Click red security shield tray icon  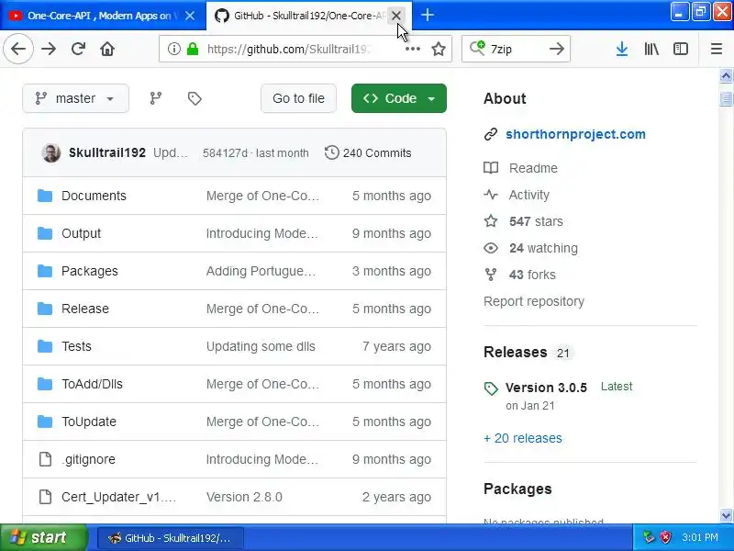coord(665,537)
